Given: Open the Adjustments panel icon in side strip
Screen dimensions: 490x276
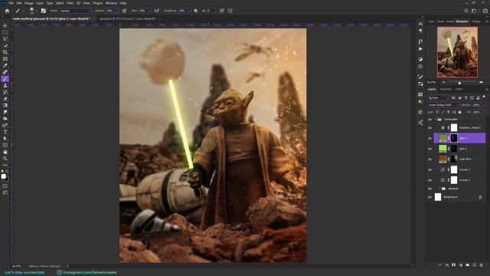Looking at the screenshot, I should click(x=420, y=59).
